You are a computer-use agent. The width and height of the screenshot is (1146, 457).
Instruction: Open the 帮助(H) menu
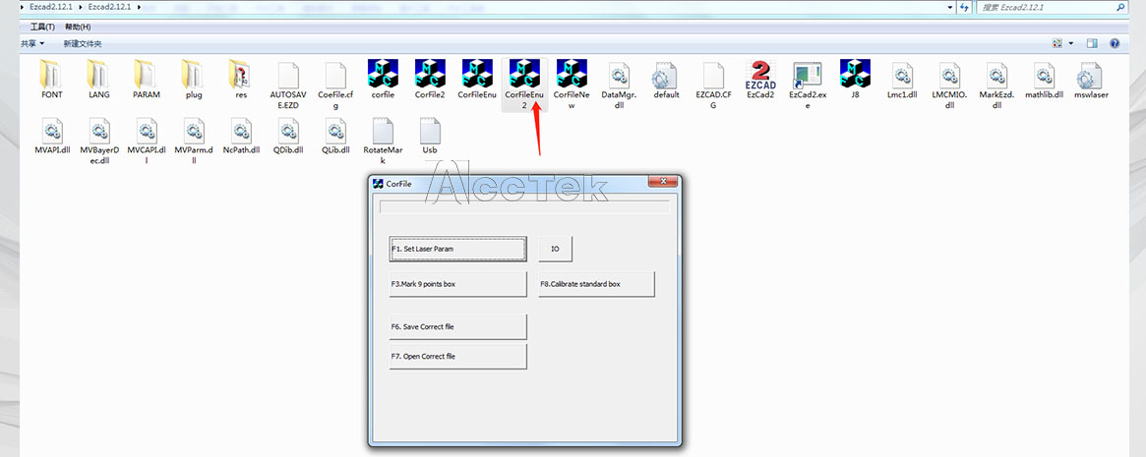(78, 27)
